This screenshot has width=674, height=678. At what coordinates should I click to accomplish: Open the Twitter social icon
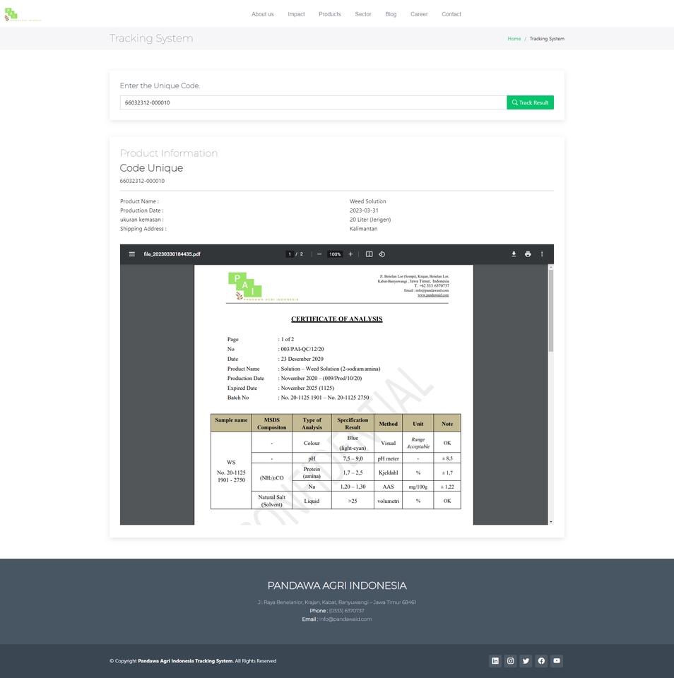[526, 661]
